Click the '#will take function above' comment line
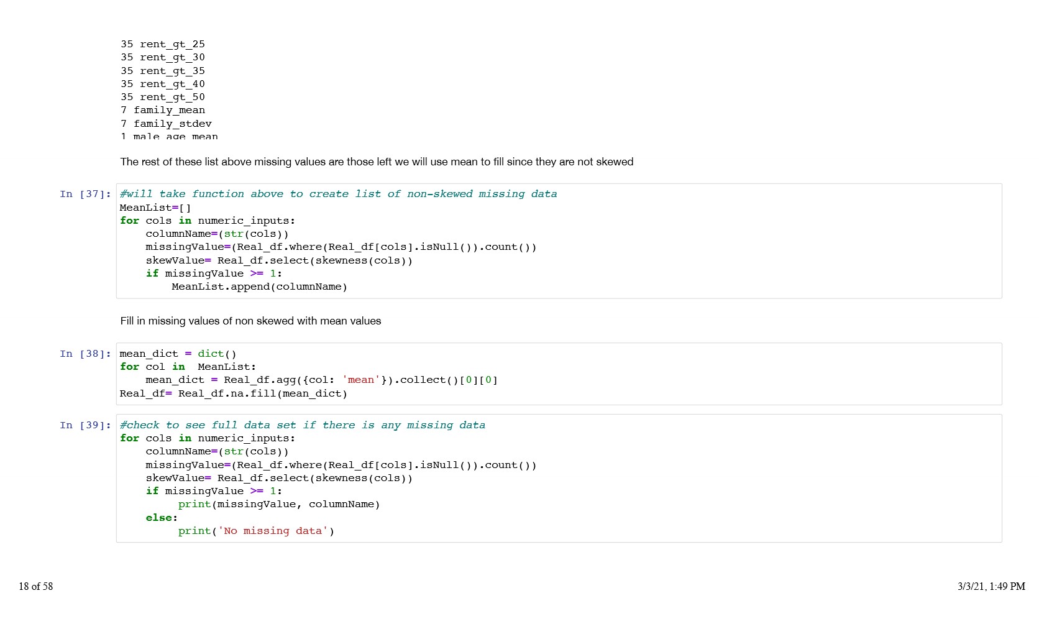Screen dimensions: 1044x634 pos(338,194)
